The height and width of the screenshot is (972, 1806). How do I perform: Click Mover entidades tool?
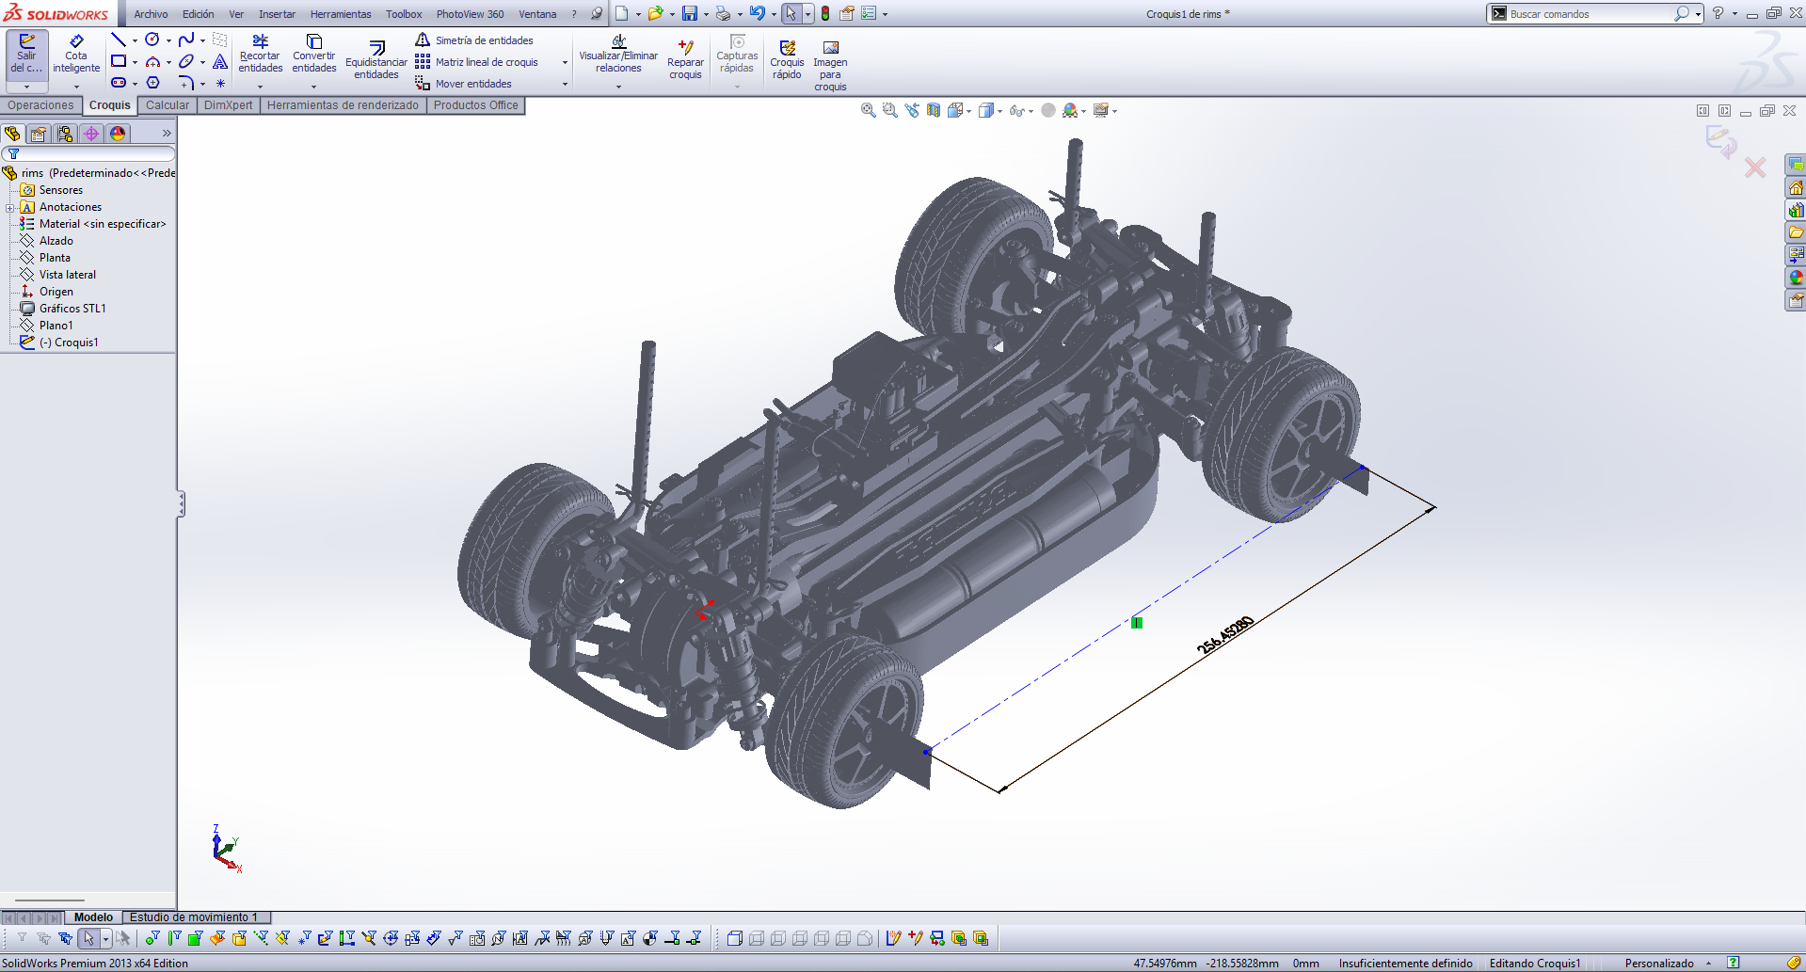[x=464, y=84]
